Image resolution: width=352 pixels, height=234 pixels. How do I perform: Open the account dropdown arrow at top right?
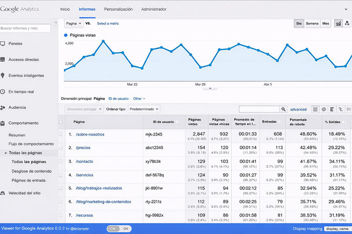coord(346,9)
